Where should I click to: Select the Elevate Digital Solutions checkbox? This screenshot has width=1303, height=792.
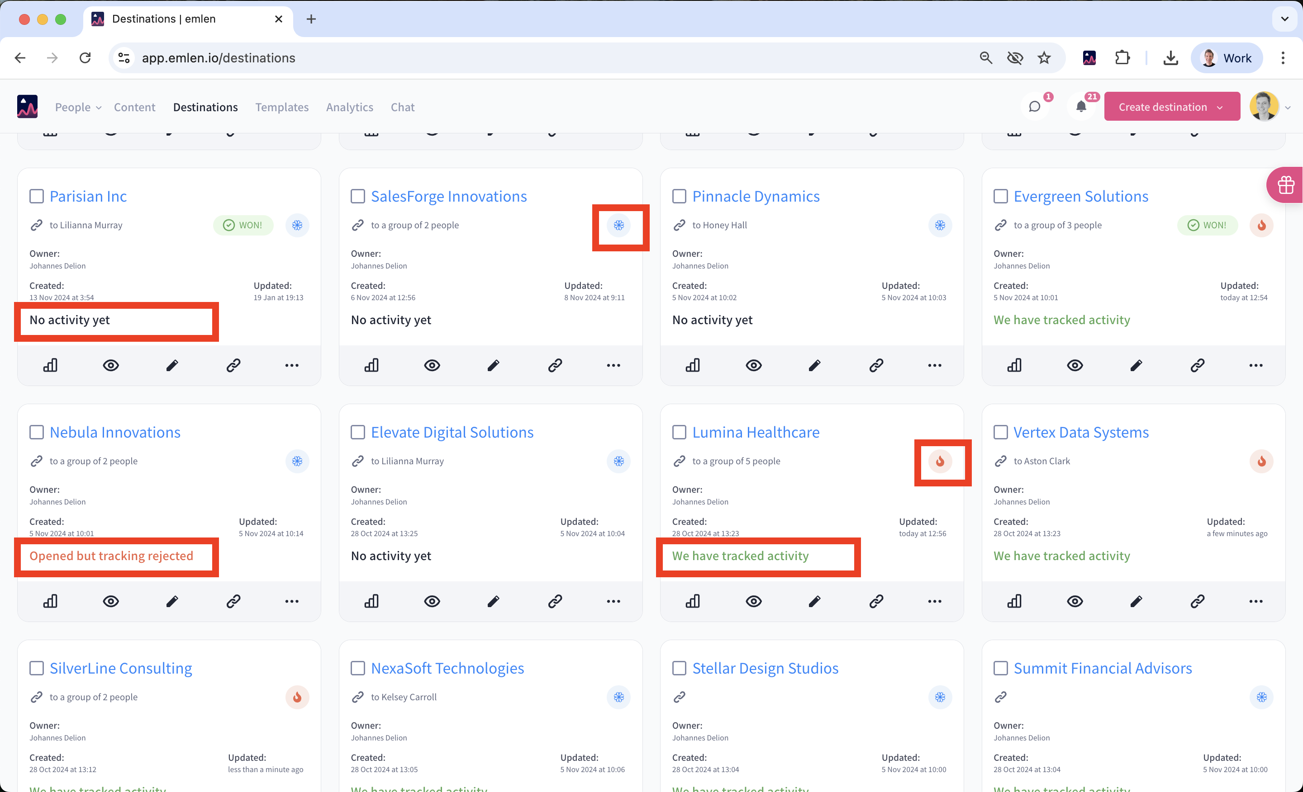click(358, 432)
